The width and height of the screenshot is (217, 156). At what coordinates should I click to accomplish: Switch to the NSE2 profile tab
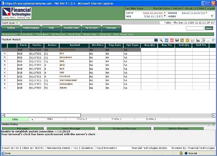50,119
